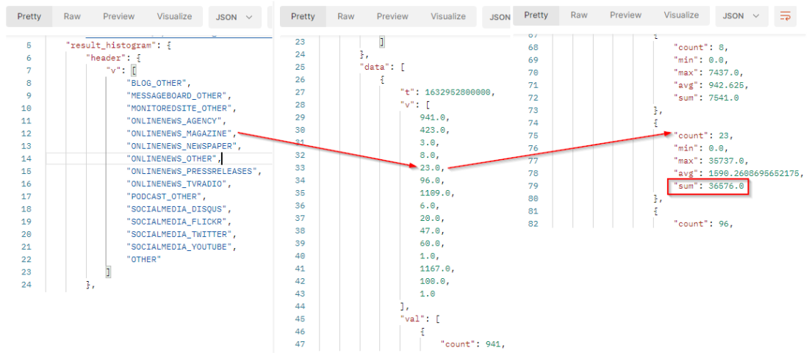Toggle the line wrap icon in right panel
This screenshot has width=809, height=353.
[x=785, y=15]
